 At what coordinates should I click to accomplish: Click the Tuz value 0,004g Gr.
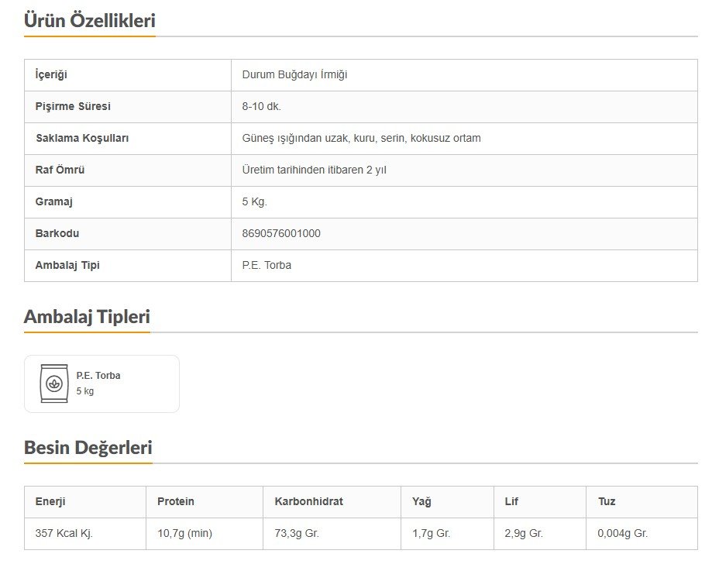point(623,534)
